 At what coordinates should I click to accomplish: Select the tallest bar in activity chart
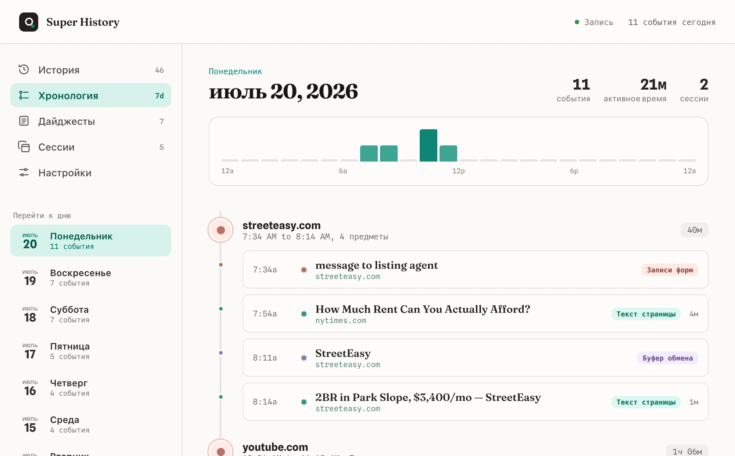point(429,145)
